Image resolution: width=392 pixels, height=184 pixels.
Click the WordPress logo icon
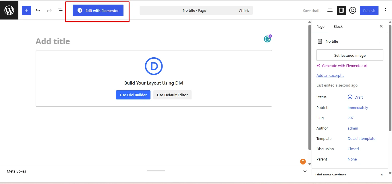(x=9, y=10)
